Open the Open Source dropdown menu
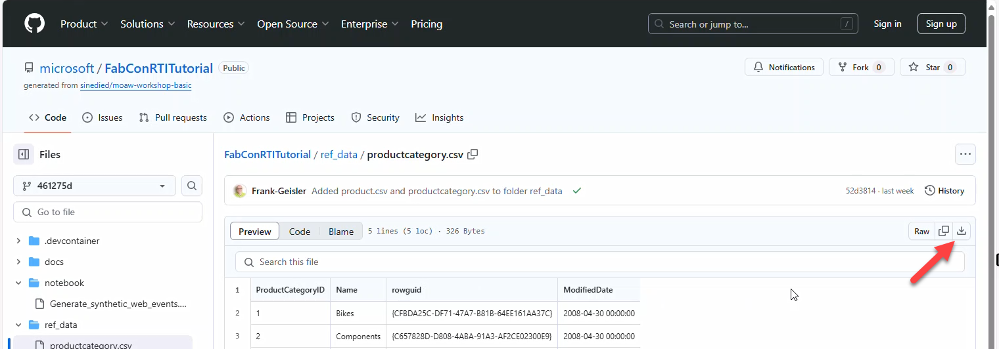Viewport: 999px width, 349px height. 293,24
